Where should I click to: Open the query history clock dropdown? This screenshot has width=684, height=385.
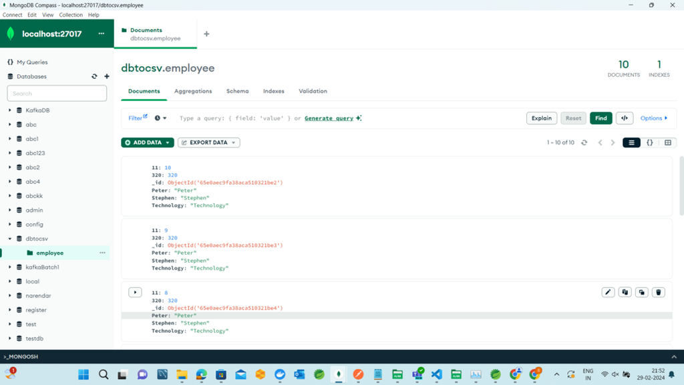pos(160,118)
